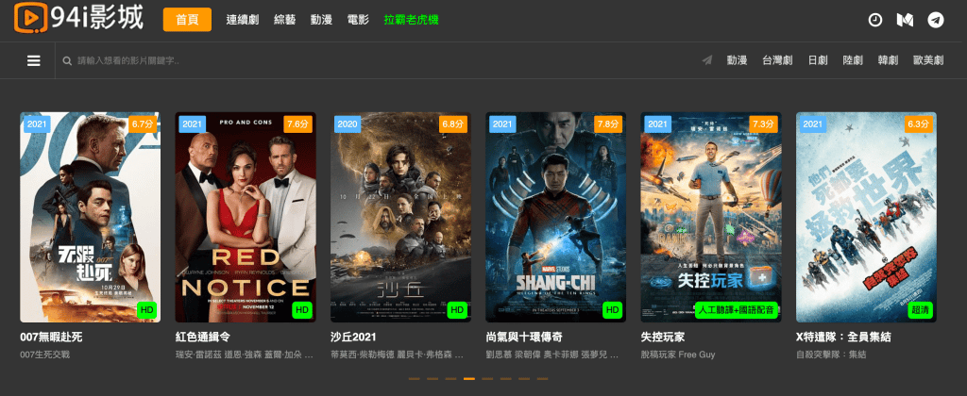
Task: Click the title X特遣隊：全員集結
Action: point(843,338)
